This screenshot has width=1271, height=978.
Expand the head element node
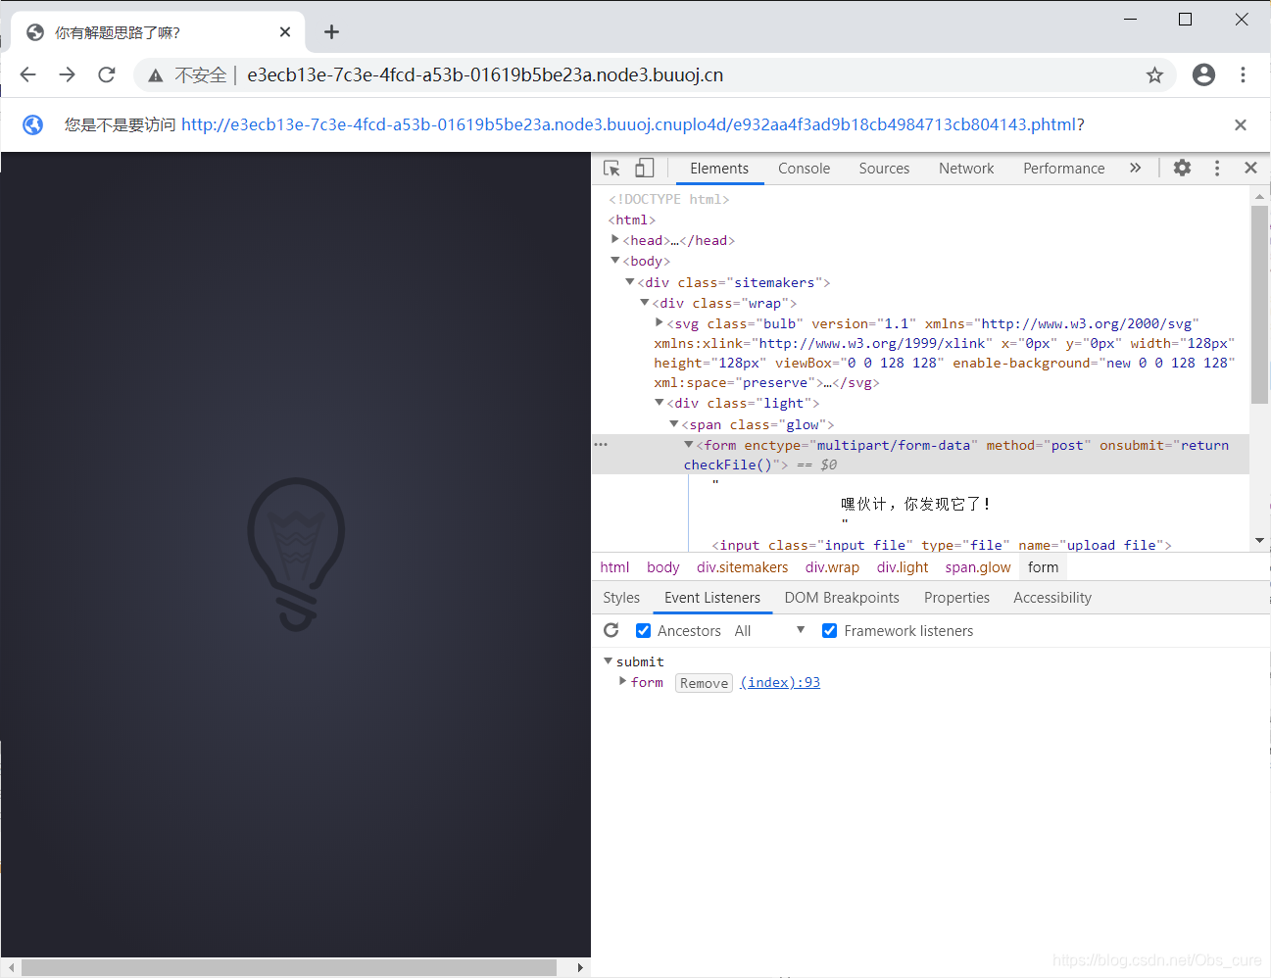pos(615,240)
